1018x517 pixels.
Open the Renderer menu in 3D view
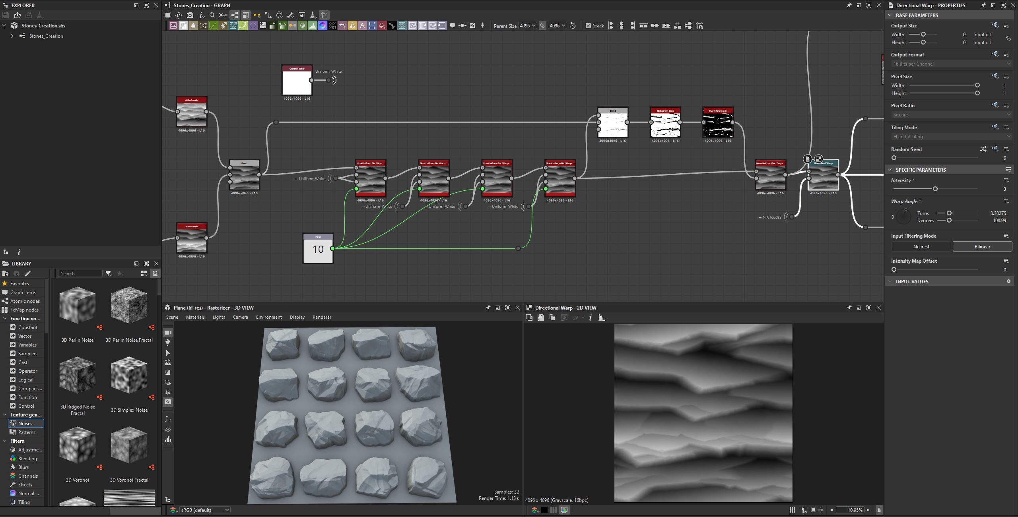322,317
